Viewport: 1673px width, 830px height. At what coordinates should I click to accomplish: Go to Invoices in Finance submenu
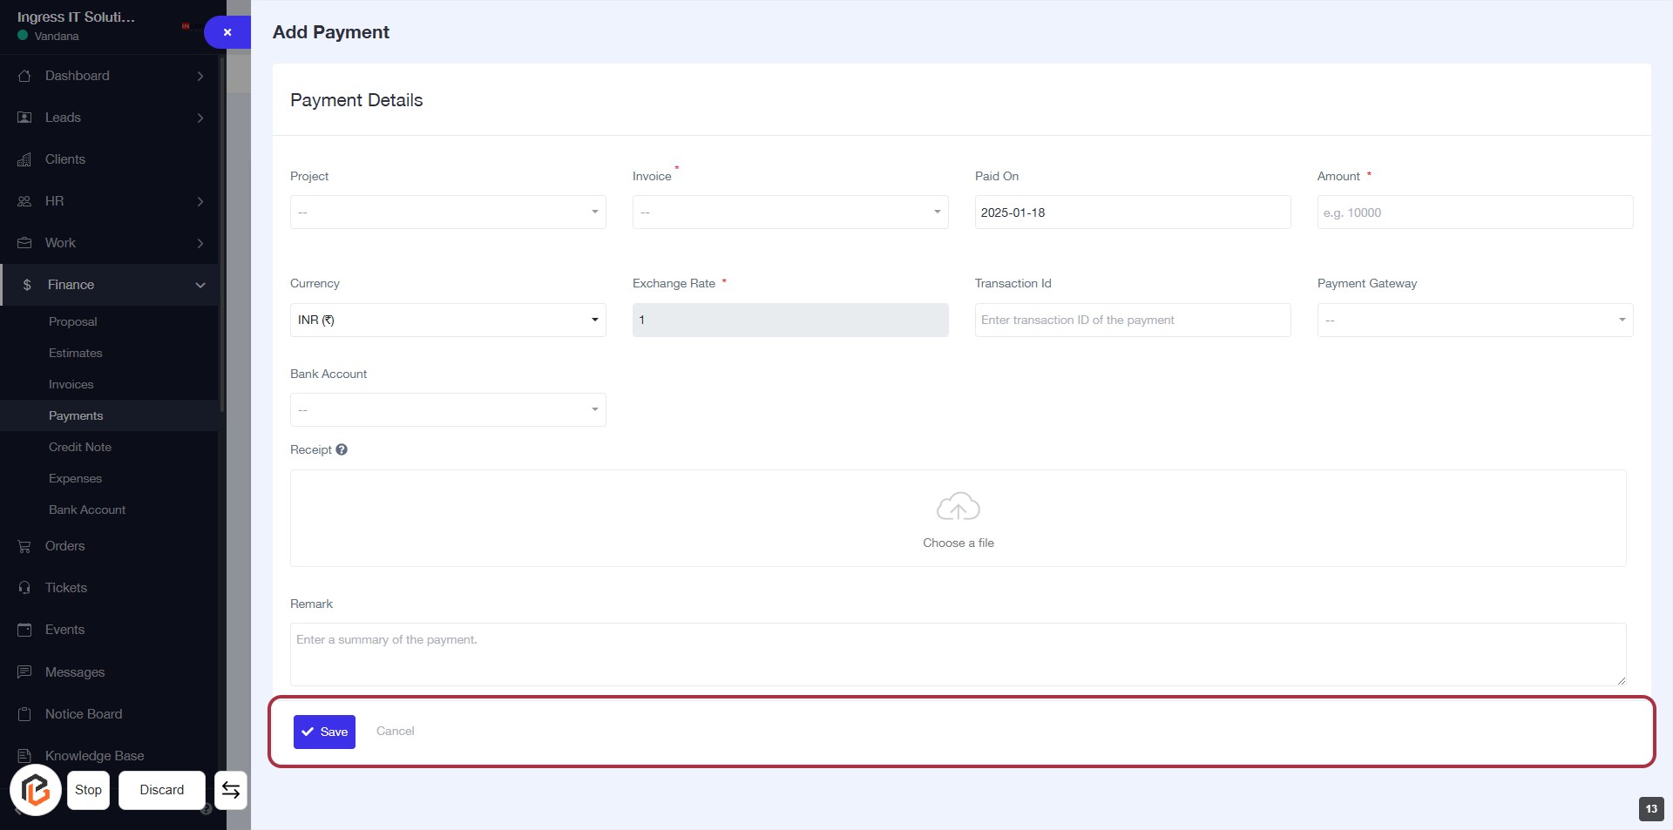tap(71, 384)
